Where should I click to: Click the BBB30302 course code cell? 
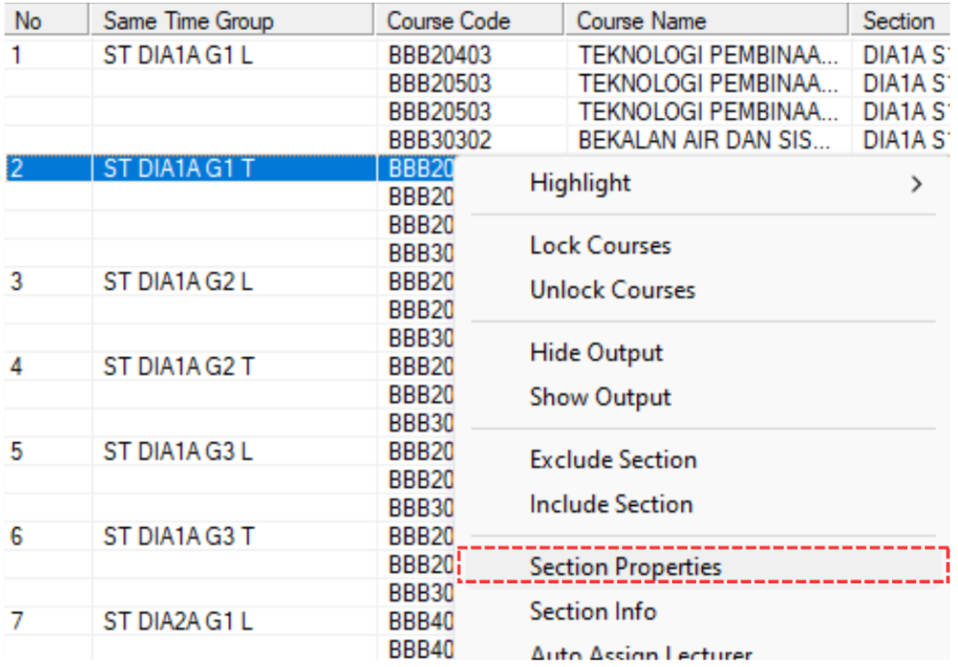coord(439,140)
